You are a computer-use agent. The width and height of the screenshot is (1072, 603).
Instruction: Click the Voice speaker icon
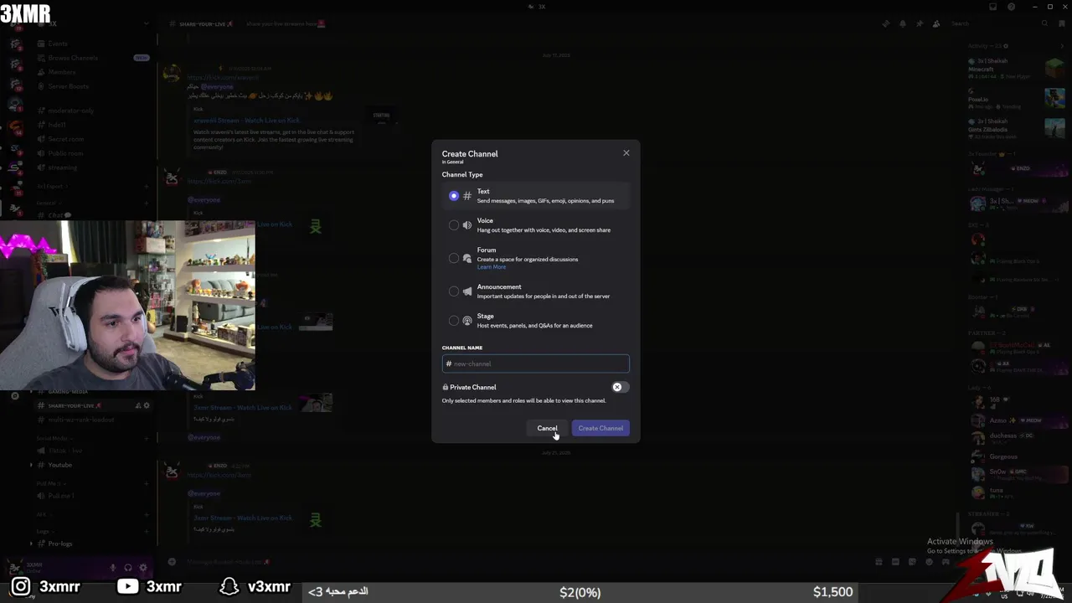(x=467, y=225)
